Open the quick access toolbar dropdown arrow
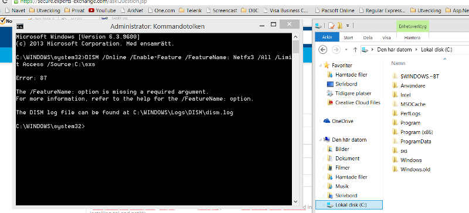469x213 pixels. tap(348, 26)
